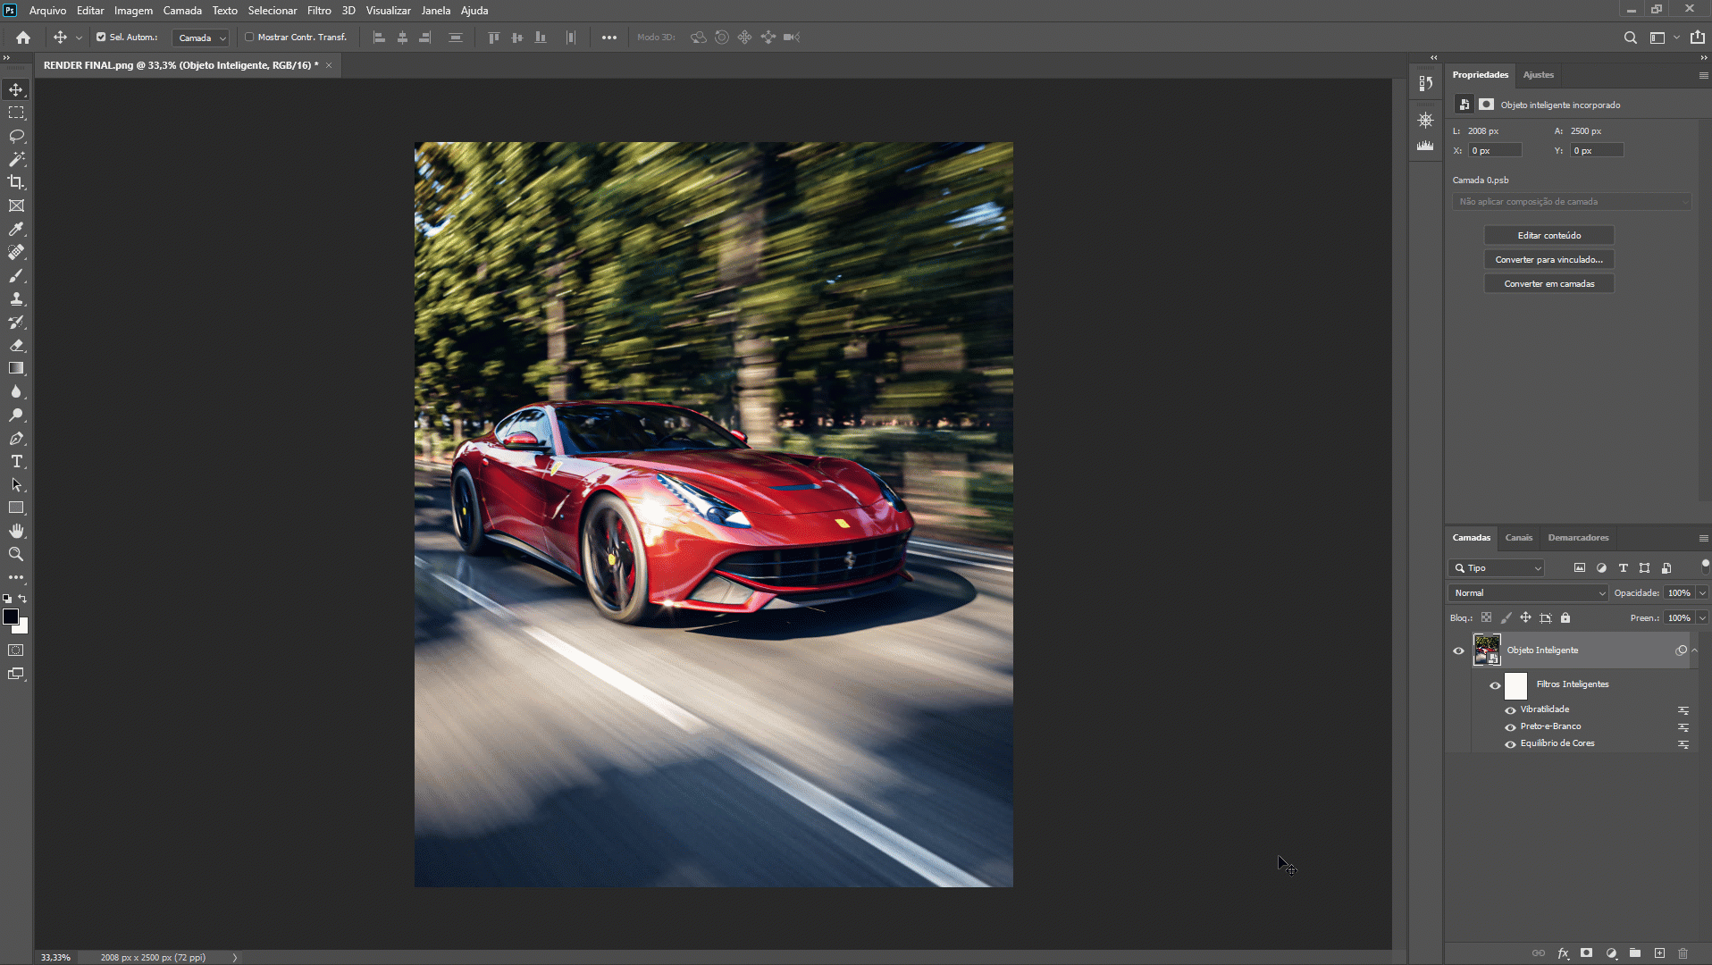Image resolution: width=1712 pixels, height=965 pixels.
Task: Collapse the Objeto Inteligente filter list
Action: point(1695,650)
